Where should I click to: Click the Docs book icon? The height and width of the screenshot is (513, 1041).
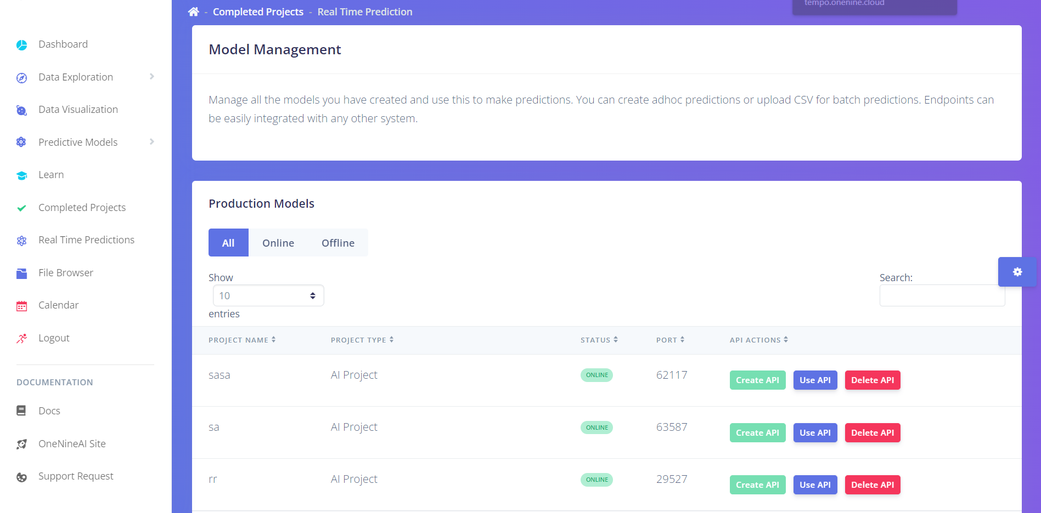coord(21,411)
